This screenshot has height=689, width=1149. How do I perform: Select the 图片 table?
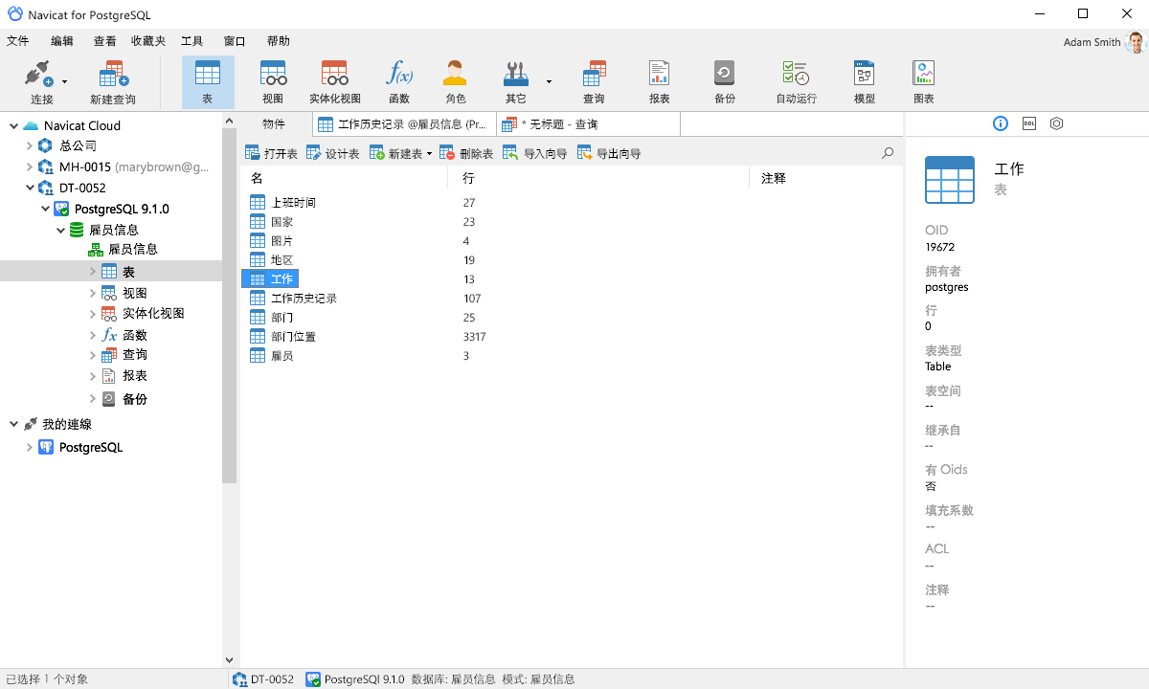[x=271, y=241]
